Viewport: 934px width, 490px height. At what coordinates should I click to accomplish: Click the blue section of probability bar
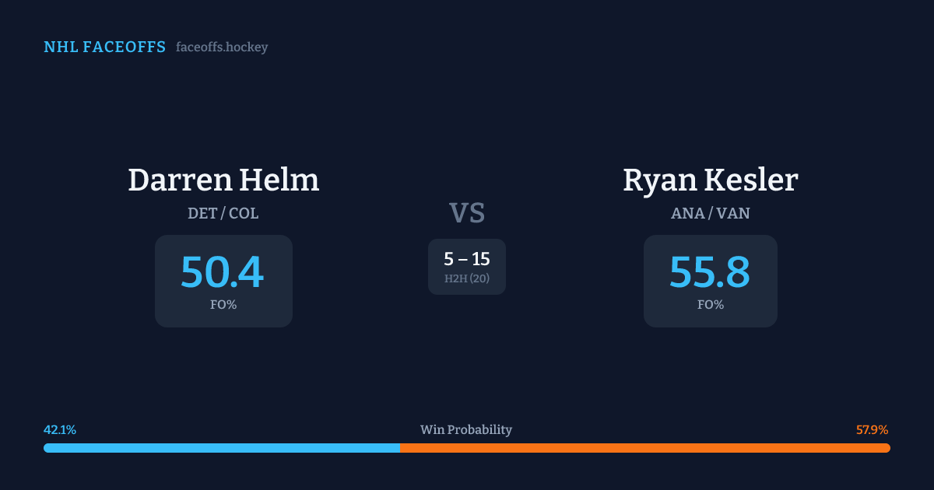click(222, 448)
